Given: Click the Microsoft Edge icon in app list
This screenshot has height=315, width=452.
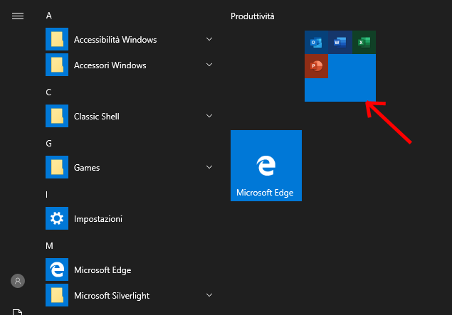Looking at the screenshot, I should [x=57, y=269].
